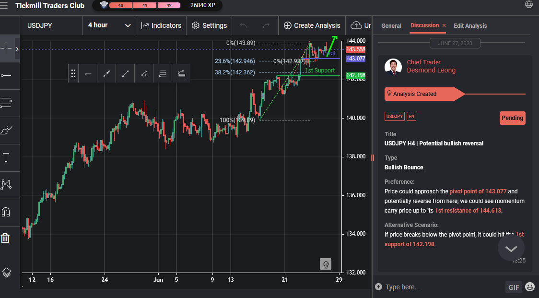This screenshot has width=539, height=298.
Task: Click the undo arrow
Action: (244, 25)
